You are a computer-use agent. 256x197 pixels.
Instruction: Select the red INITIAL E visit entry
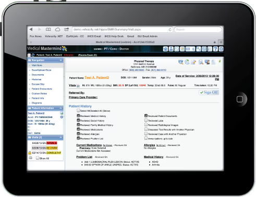[x=44, y=143]
